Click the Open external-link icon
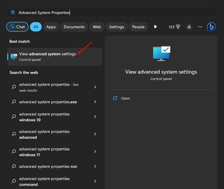Viewport: 224px width, 189px height. point(115,98)
